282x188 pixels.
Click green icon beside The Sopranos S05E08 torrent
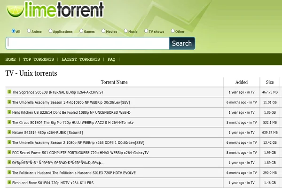click(x=9, y=92)
